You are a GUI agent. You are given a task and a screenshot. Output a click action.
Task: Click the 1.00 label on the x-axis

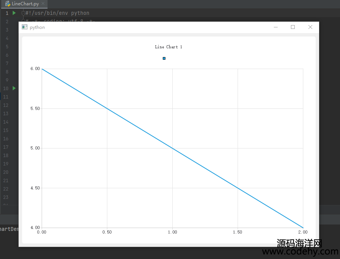[x=172, y=232]
